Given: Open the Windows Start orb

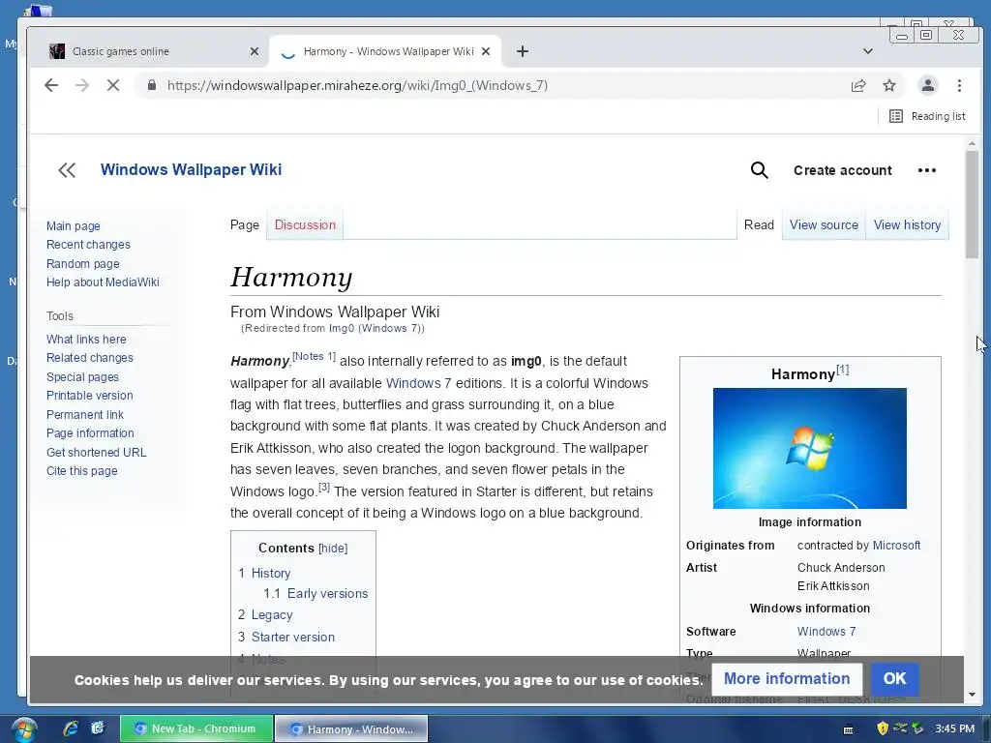Looking at the screenshot, I should tap(23, 729).
